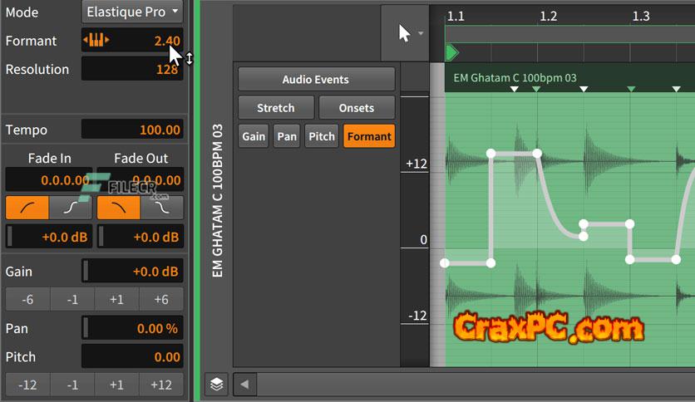Open the Audio Events section

click(x=316, y=79)
